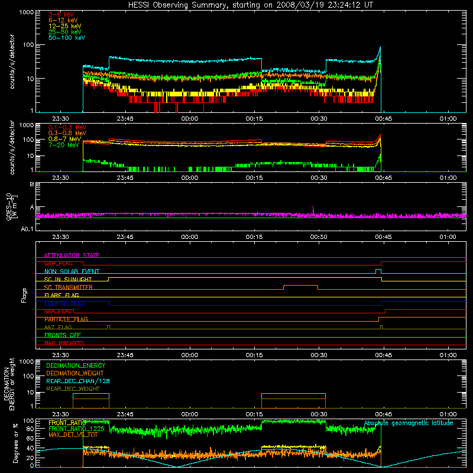The width and height of the screenshot is (473, 473).
Task: Click the HESSI Observing Summary title text
Action: (250, 5)
